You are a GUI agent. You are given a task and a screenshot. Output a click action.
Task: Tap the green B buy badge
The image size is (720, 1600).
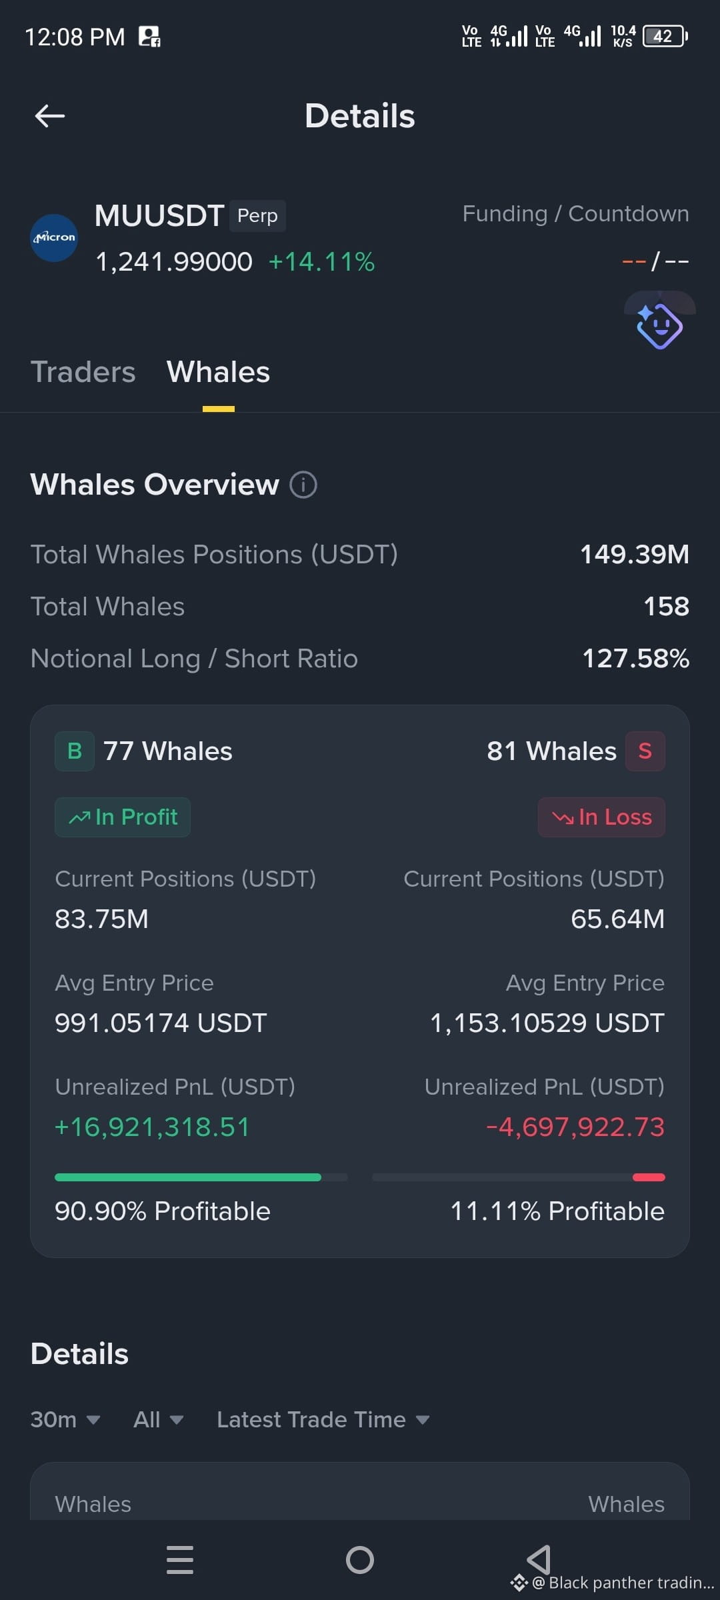click(x=75, y=751)
